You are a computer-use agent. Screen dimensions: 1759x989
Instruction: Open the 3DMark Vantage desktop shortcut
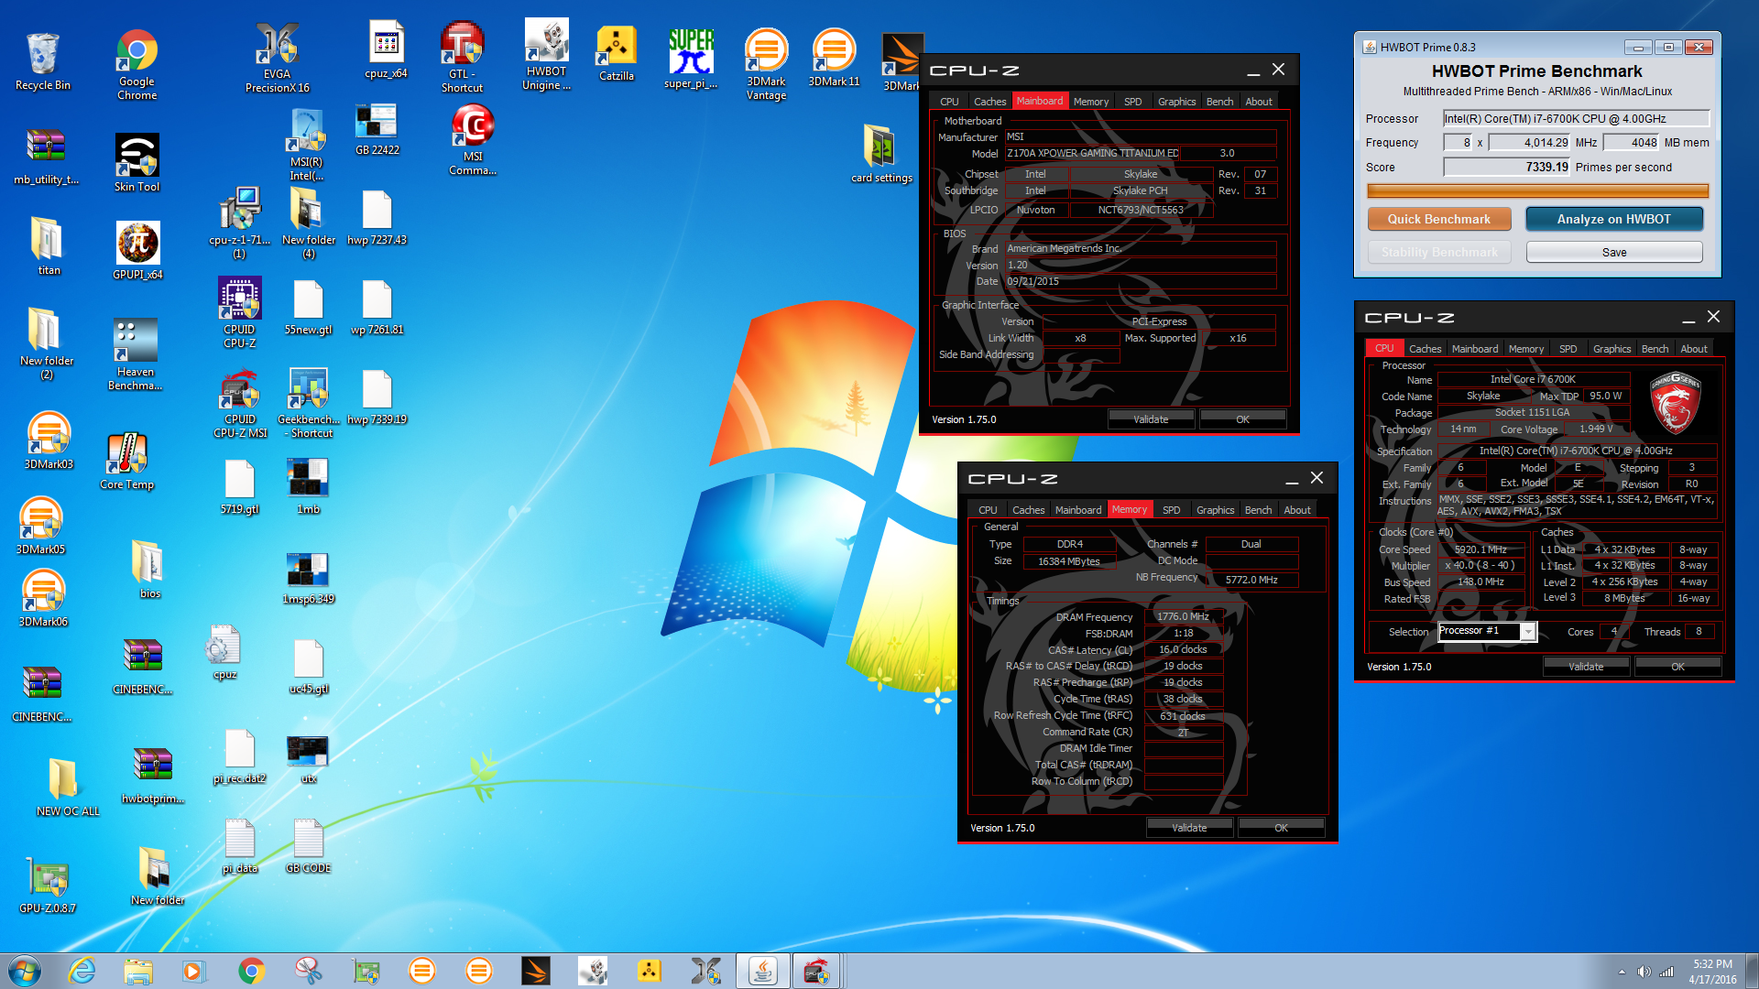tap(766, 64)
